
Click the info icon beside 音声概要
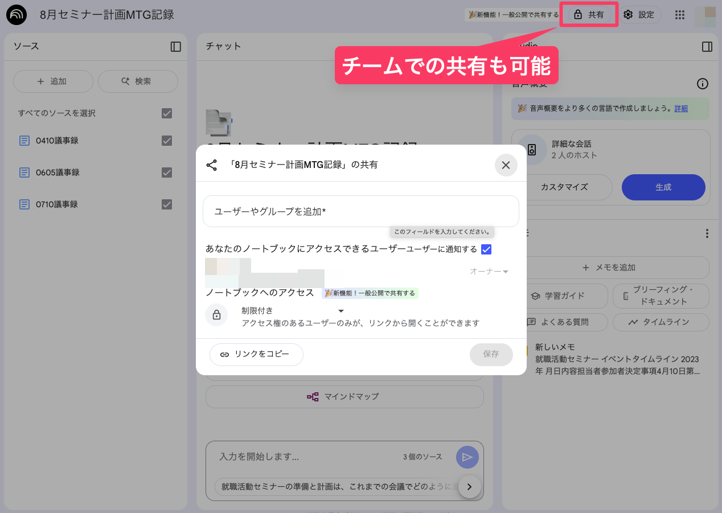(703, 84)
